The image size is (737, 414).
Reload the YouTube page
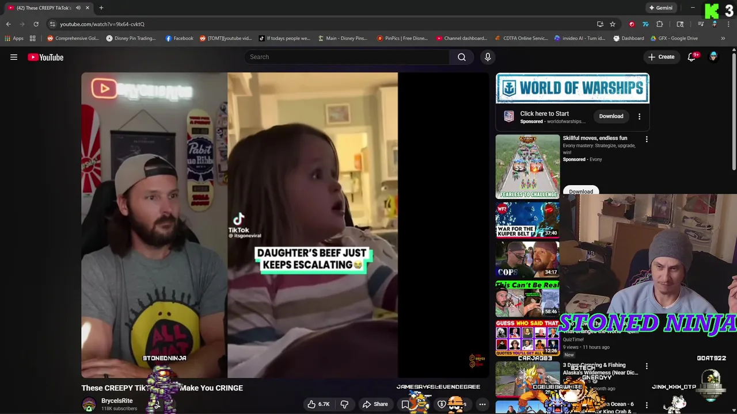tap(36, 24)
